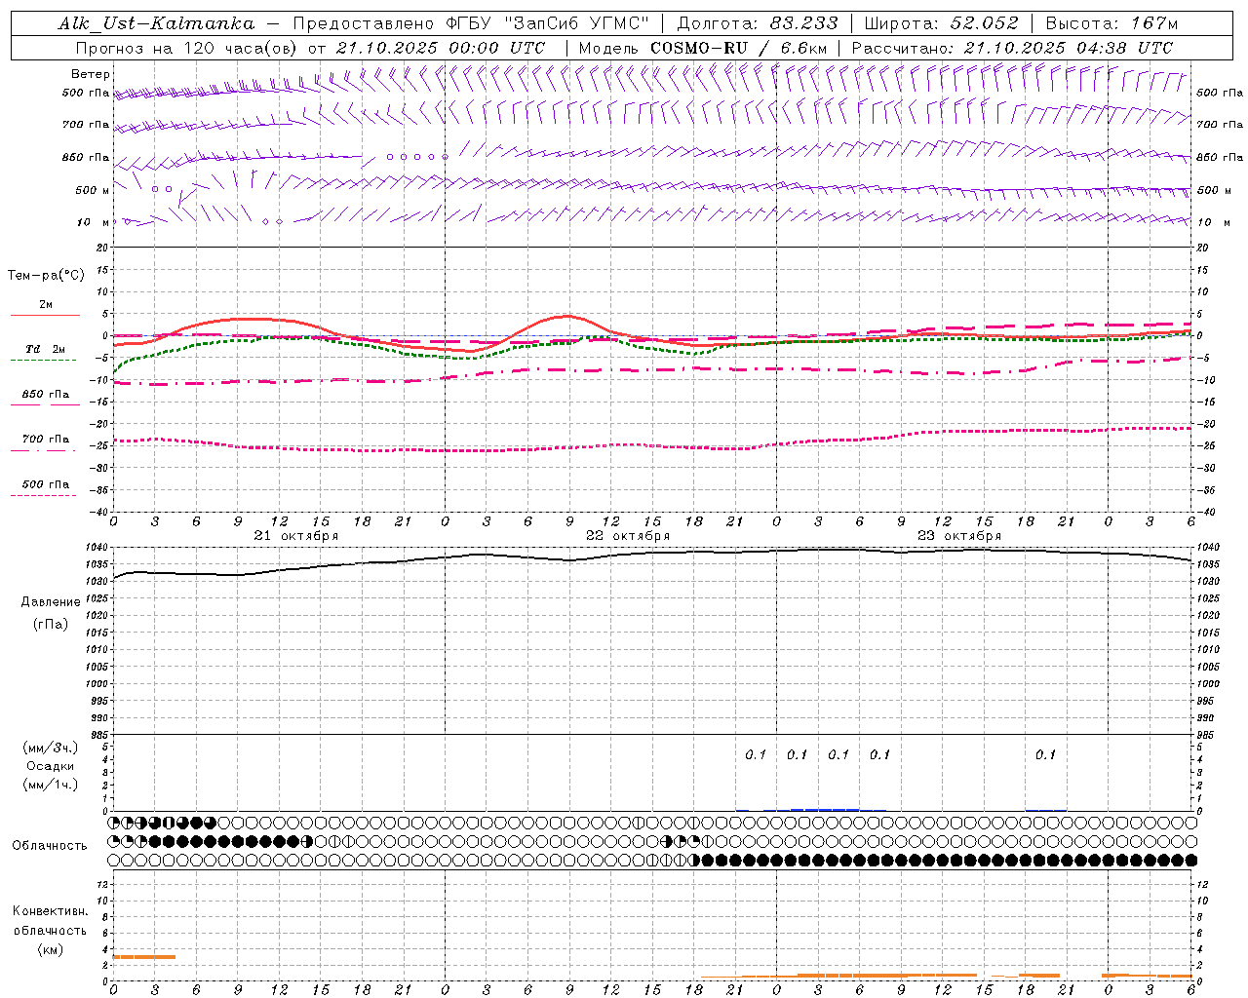
Task: Click the latitude value Широта: 52.052
Action: click(x=942, y=23)
